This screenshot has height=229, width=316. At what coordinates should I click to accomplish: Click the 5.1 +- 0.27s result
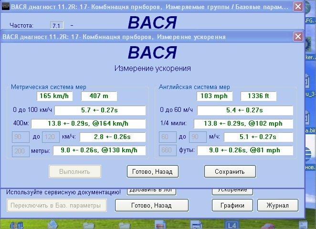pyautogui.click(x=258, y=137)
